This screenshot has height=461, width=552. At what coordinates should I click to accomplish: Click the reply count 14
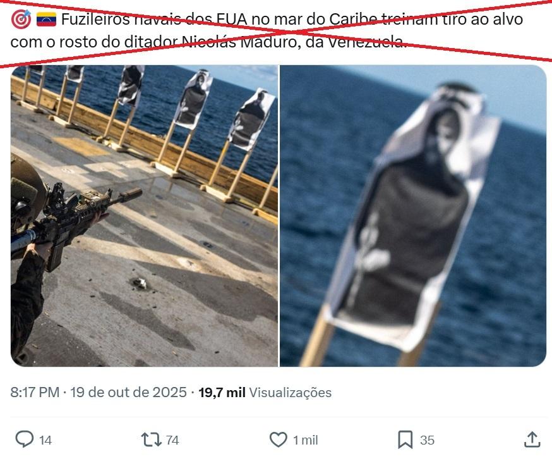tap(45, 440)
